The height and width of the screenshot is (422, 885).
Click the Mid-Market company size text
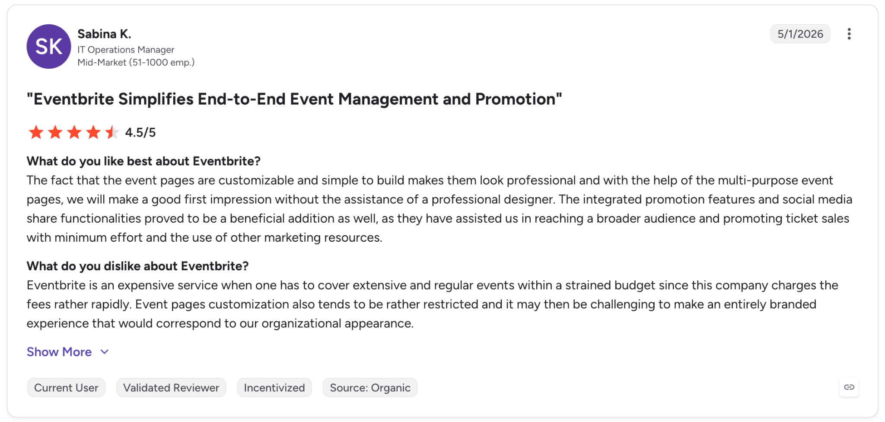[x=136, y=62]
